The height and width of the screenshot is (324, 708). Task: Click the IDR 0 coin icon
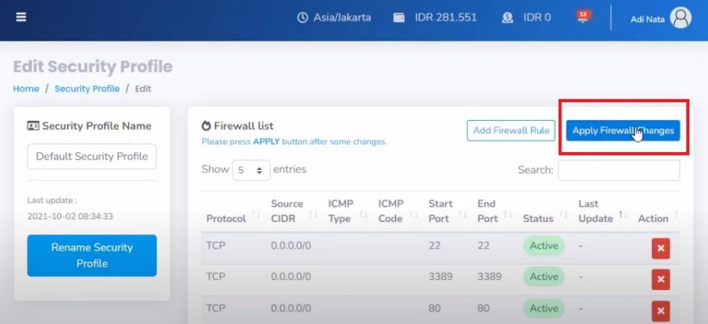point(507,18)
